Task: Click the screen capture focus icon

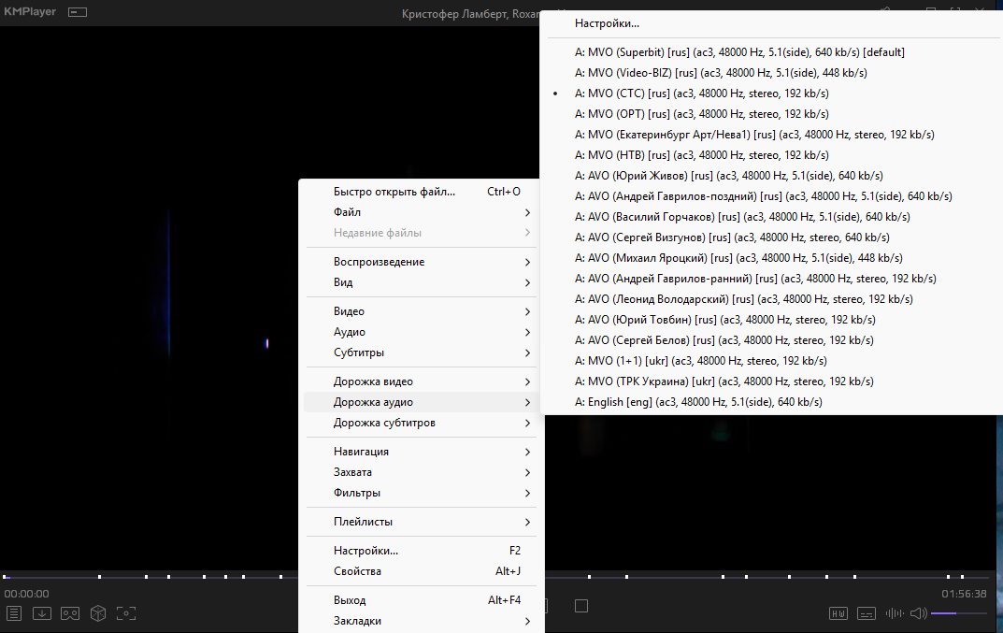Action: click(126, 613)
